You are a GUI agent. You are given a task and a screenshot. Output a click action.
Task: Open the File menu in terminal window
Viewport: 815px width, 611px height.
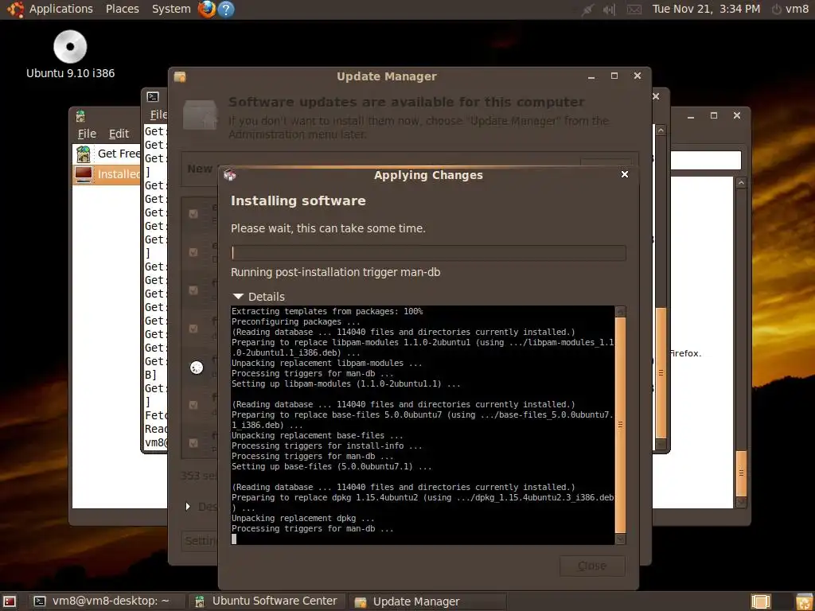[158, 115]
